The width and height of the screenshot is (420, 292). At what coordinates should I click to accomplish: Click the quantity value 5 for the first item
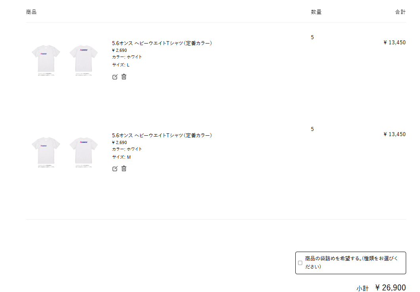click(x=312, y=37)
